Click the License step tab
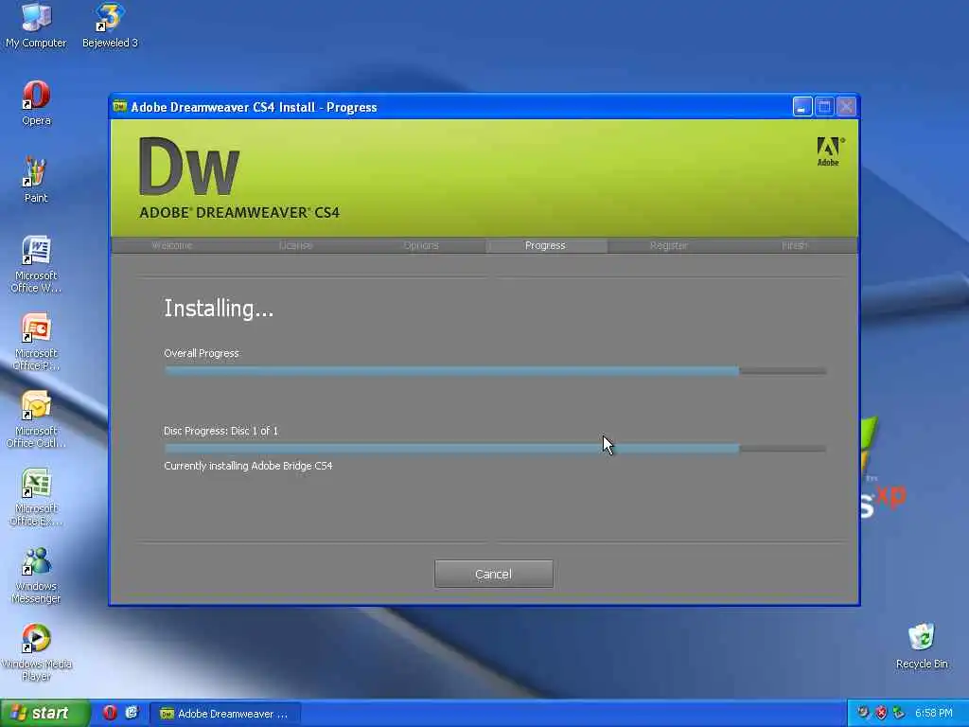Viewport: 969px width, 727px height. point(296,245)
